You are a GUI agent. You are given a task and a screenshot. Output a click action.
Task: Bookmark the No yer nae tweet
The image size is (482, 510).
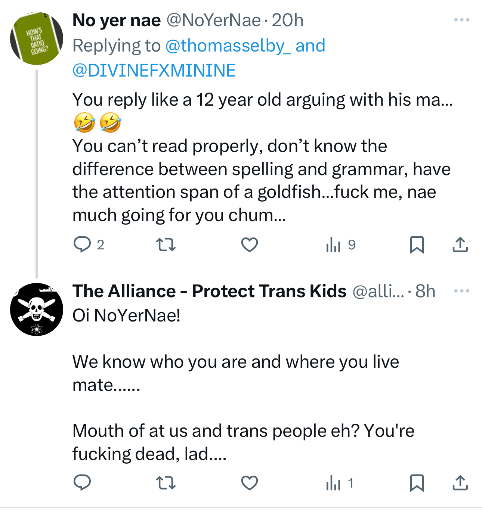417,245
